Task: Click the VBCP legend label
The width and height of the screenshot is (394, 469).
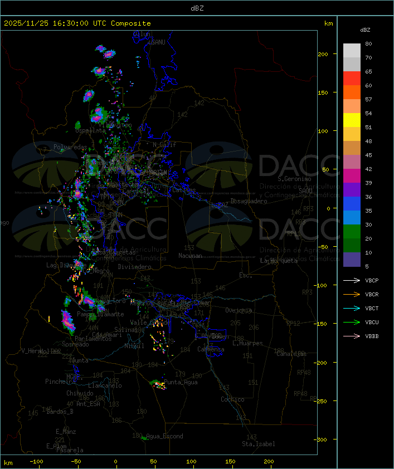Action: tap(372, 280)
